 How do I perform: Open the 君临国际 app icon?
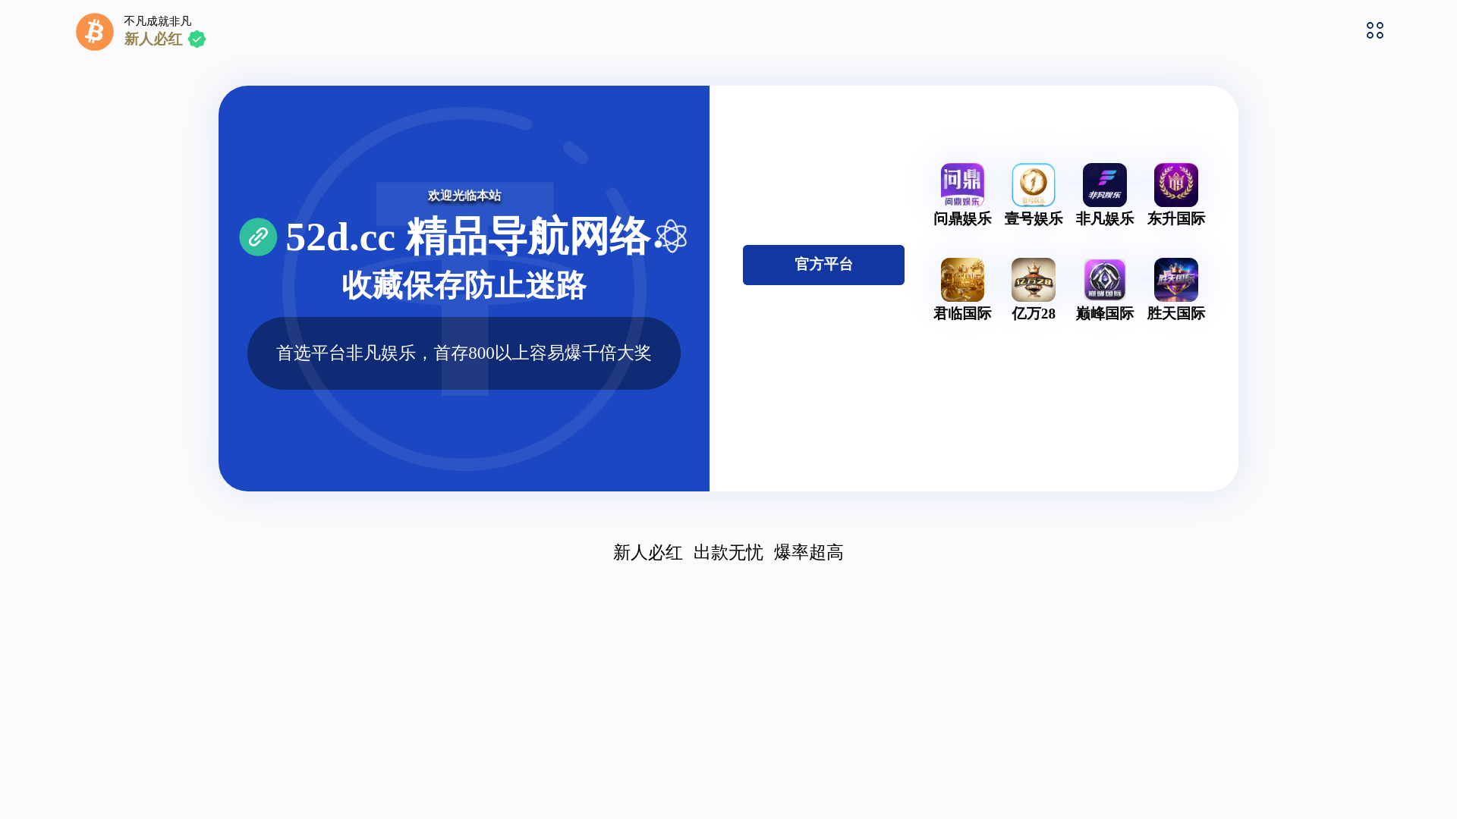tap(962, 280)
